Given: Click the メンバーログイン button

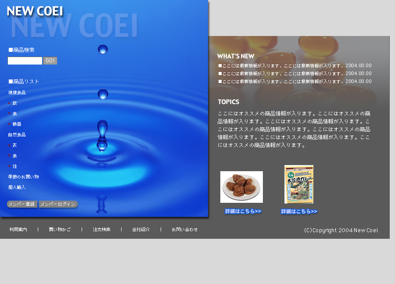Looking at the screenshot, I should 58,204.
